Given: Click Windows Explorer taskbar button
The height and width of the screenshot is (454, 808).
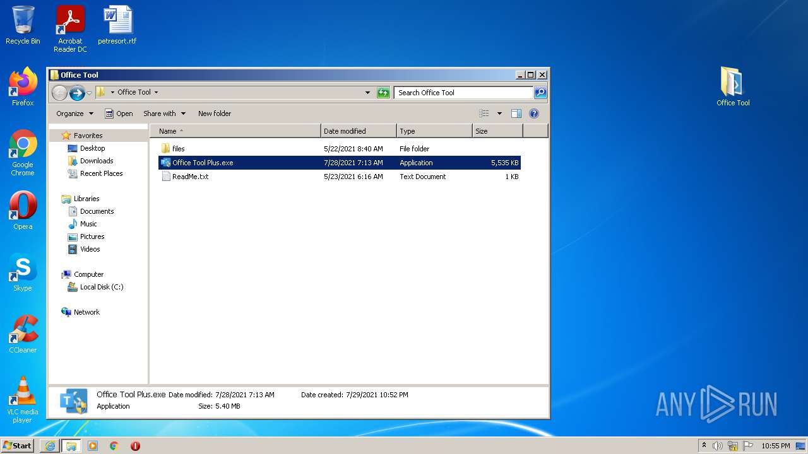Looking at the screenshot, I should [x=71, y=446].
